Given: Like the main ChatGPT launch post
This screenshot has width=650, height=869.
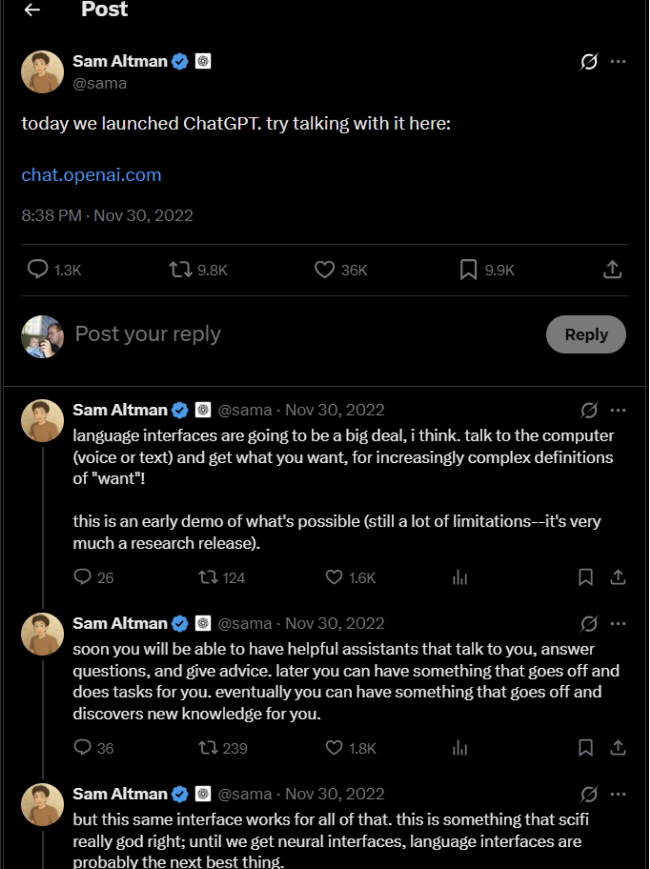Looking at the screenshot, I should click(x=324, y=269).
